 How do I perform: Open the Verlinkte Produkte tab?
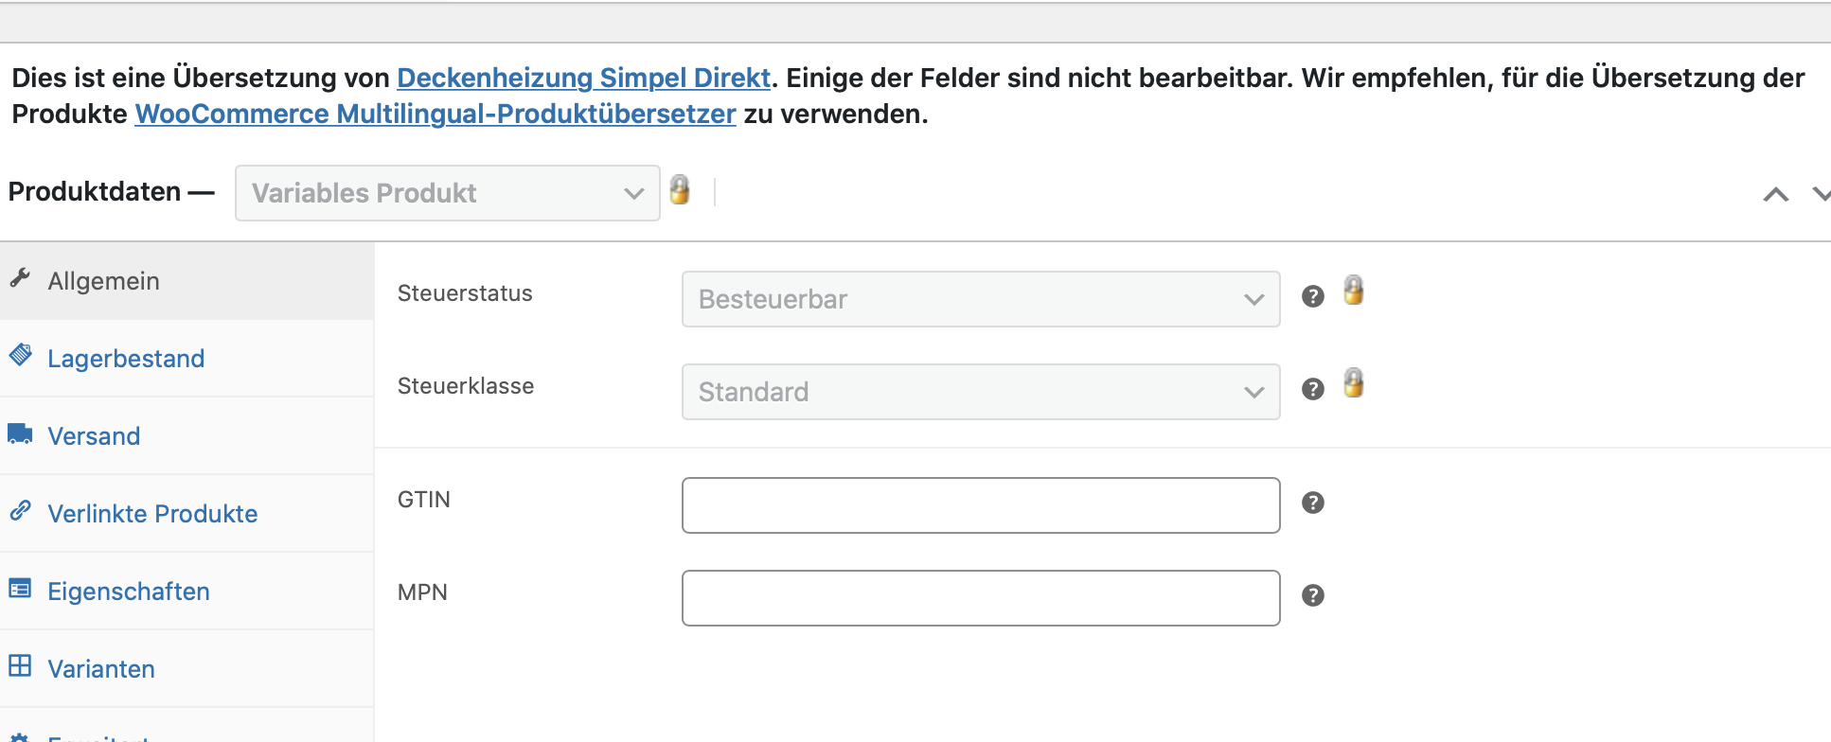point(152,514)
